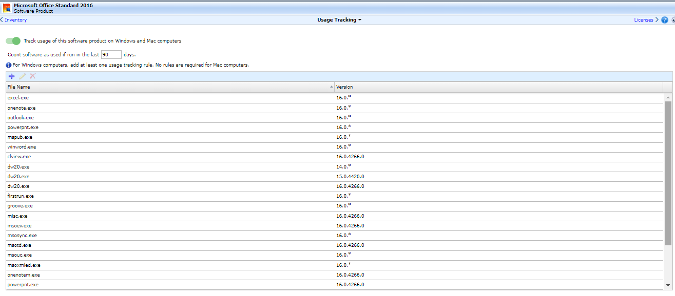Sort by the Version column header
The image size is (675, 296).
tap(498, 87)
